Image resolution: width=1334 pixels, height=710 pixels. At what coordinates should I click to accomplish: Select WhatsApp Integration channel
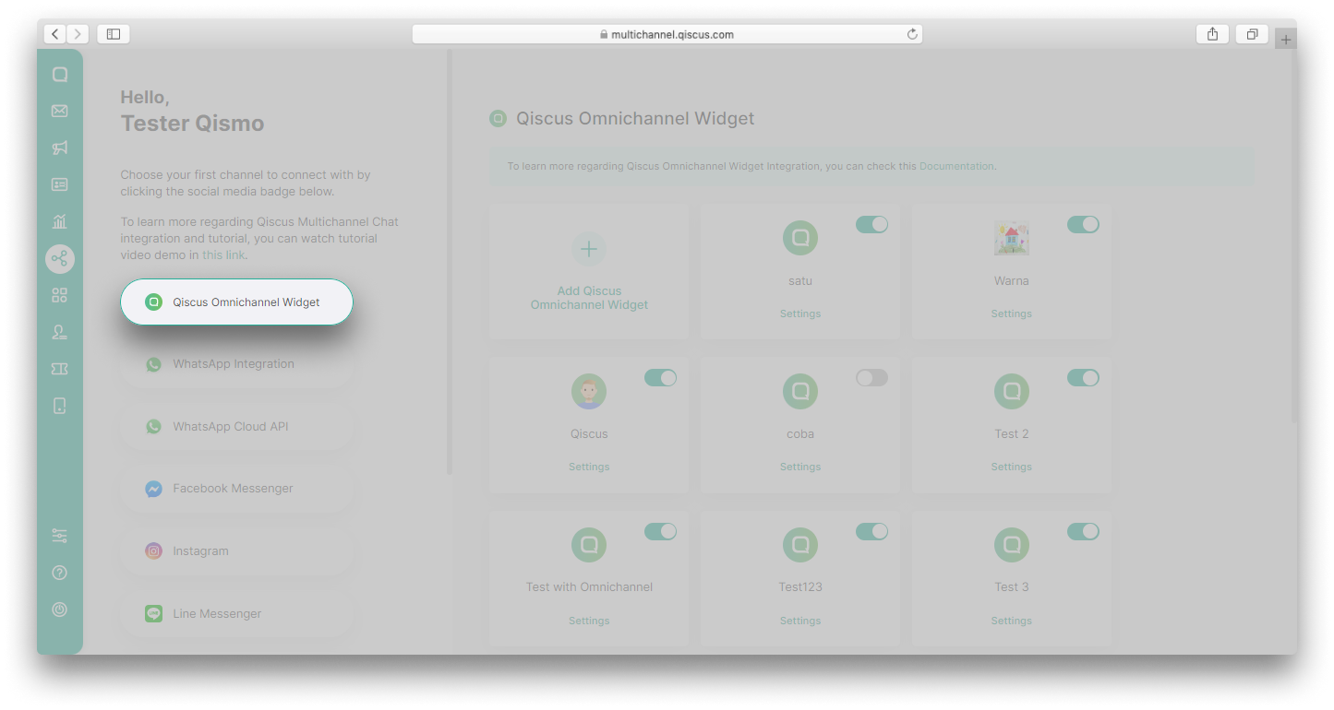pyautogui.click(x=236, y=364)
